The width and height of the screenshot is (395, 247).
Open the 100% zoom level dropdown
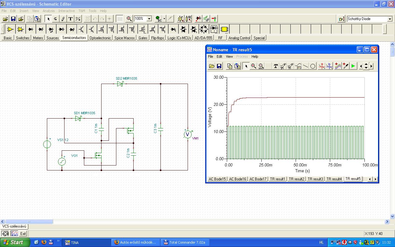[149, 19]
